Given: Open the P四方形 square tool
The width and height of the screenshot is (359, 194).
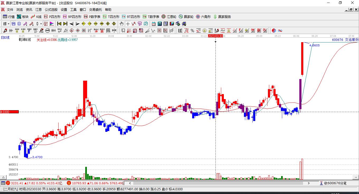Looking at the screenshot, I should click(52, 17).
